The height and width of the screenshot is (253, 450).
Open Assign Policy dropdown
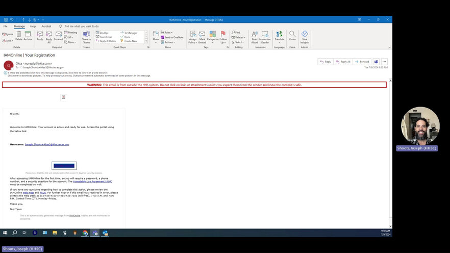[x=192, y=38]
